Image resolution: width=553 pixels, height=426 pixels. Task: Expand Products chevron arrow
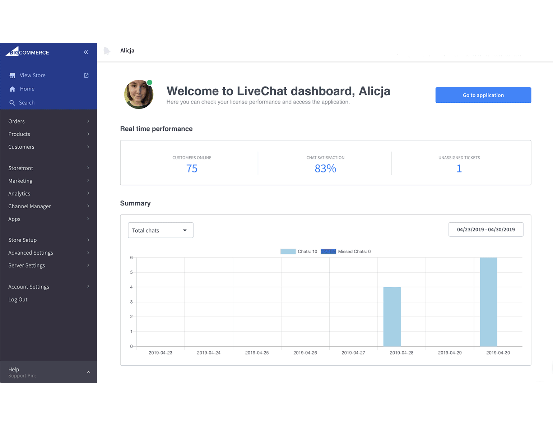tap(88, 134)
